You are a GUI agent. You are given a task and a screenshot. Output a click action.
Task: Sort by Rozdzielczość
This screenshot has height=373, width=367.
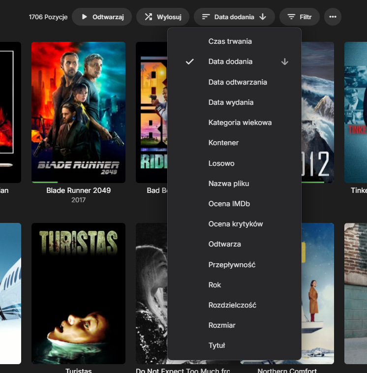(x=234, y=305)
